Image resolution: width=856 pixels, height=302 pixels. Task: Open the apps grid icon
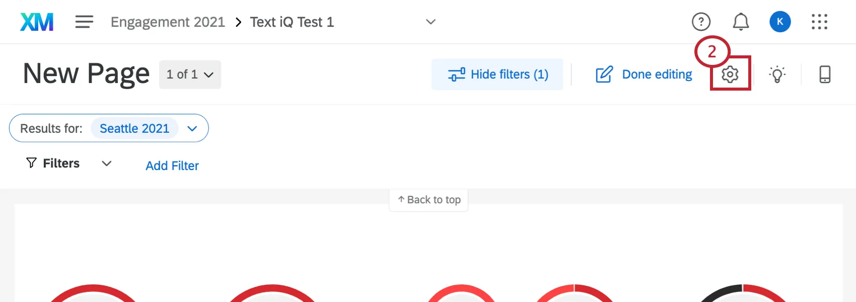[x=819, y=22]
